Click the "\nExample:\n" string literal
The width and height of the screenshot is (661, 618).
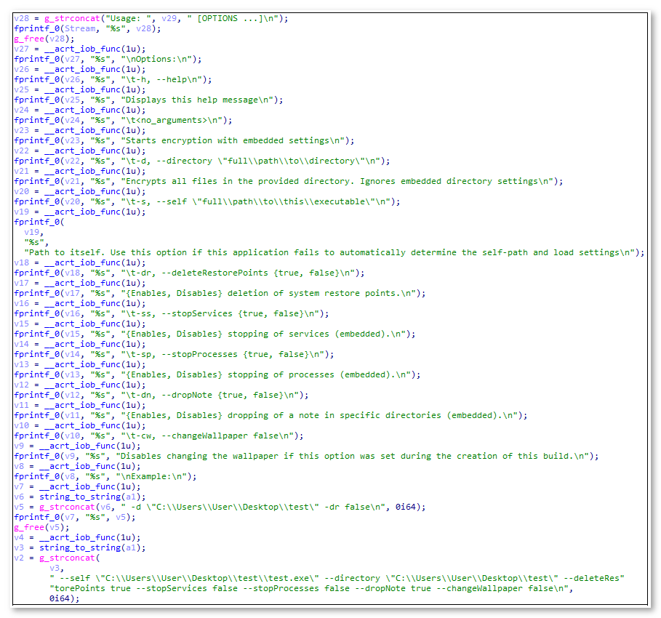(154, 476)
